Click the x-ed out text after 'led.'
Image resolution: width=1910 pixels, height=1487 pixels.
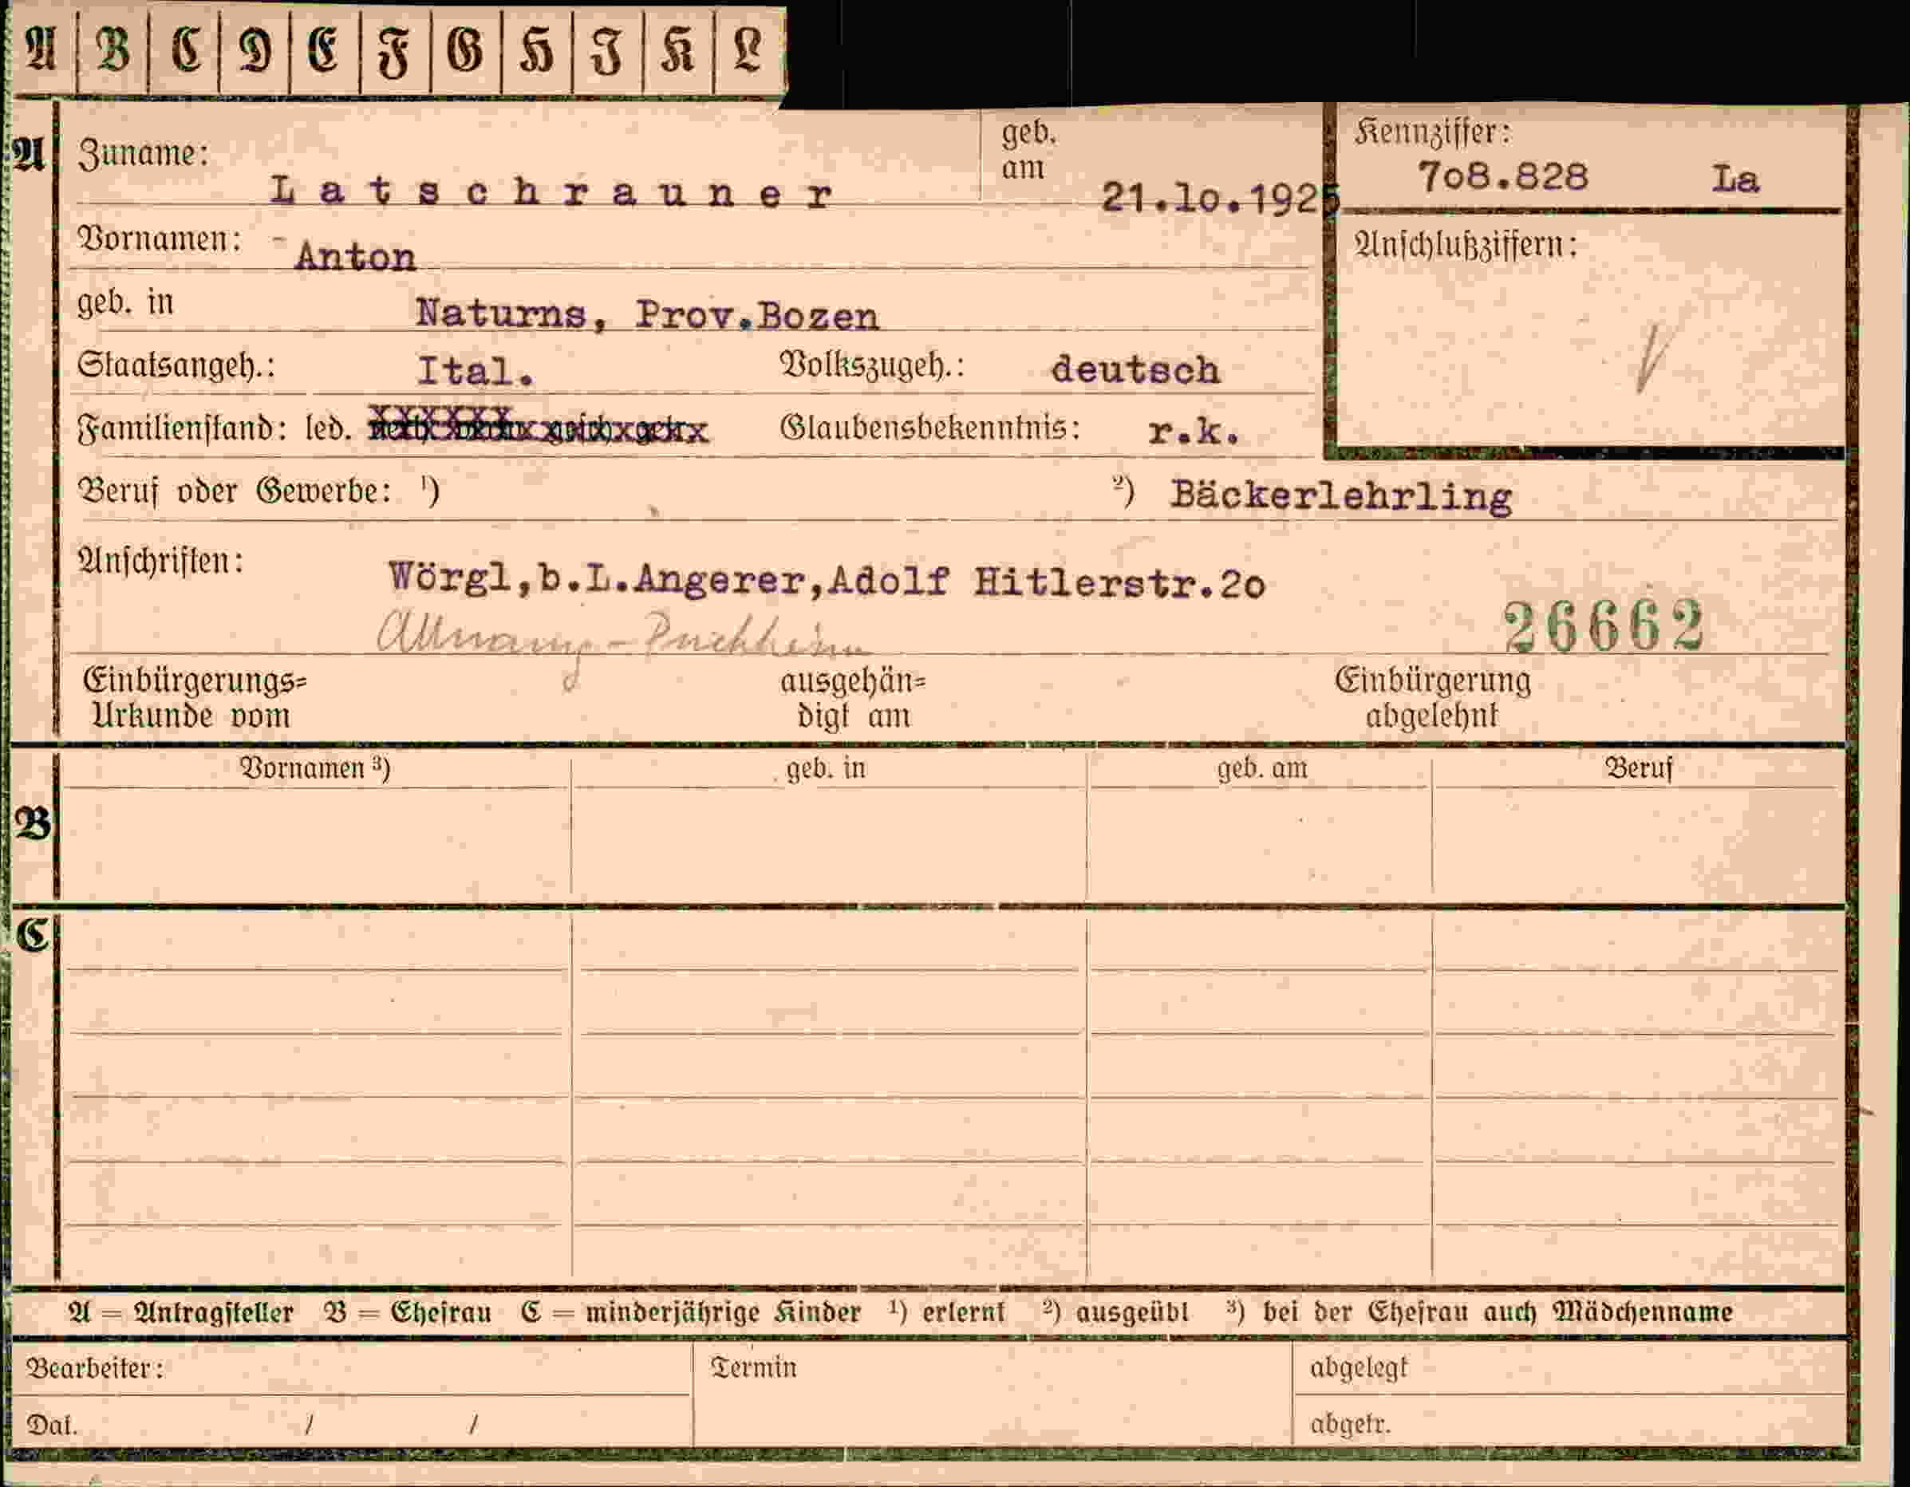(x=538, y=426)
